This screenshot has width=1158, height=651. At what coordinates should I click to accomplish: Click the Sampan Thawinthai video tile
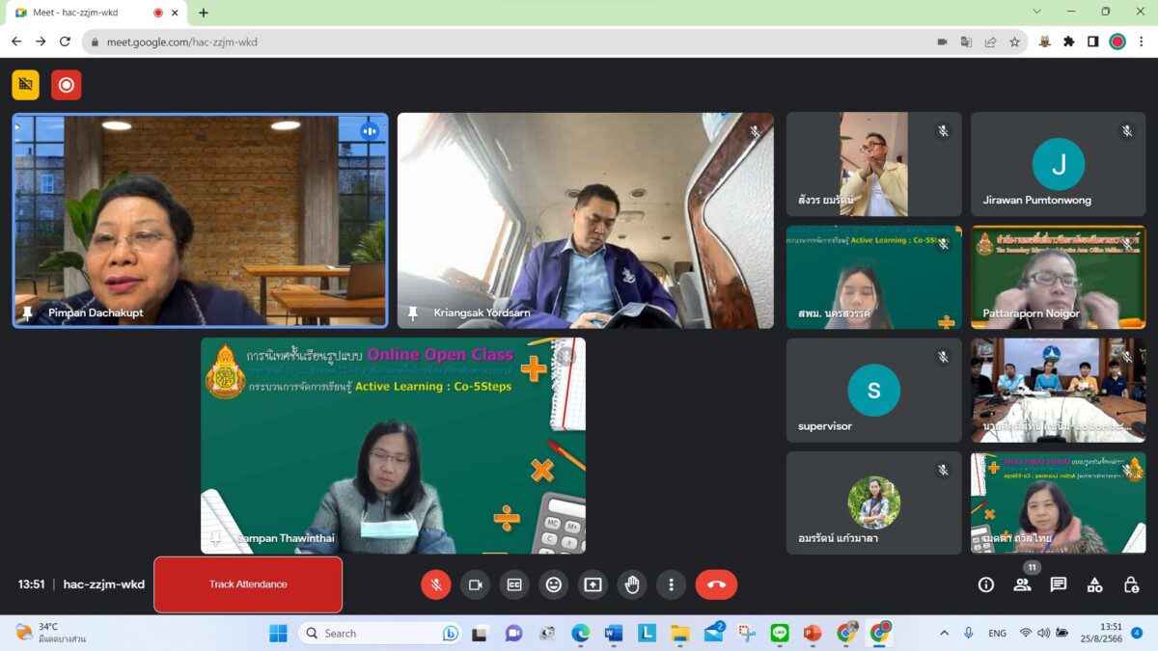(x=393, y=446)
